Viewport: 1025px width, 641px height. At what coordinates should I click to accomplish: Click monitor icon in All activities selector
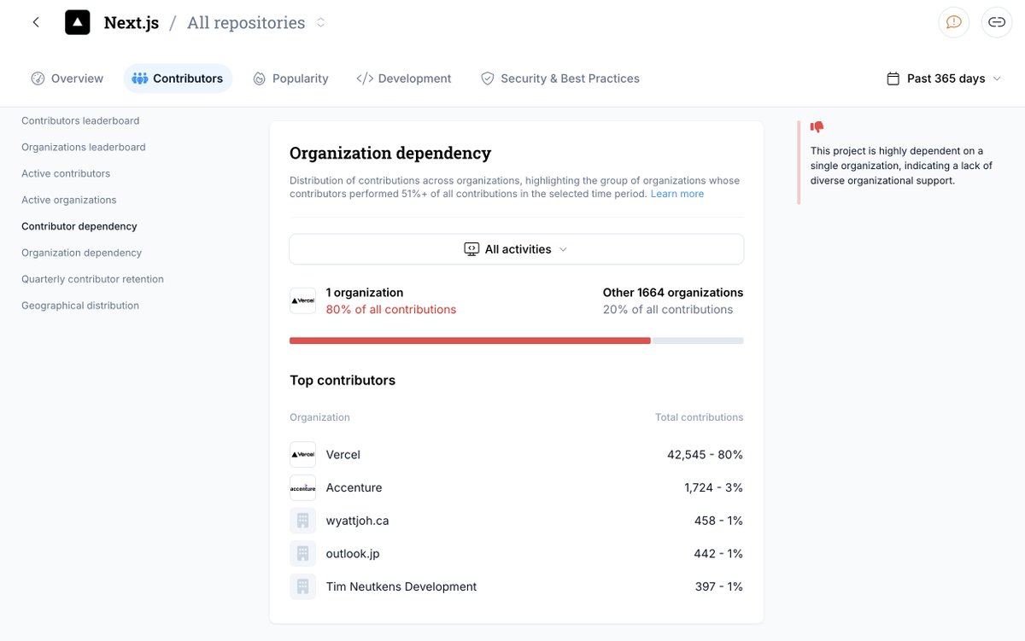click(x=471, y=249)
